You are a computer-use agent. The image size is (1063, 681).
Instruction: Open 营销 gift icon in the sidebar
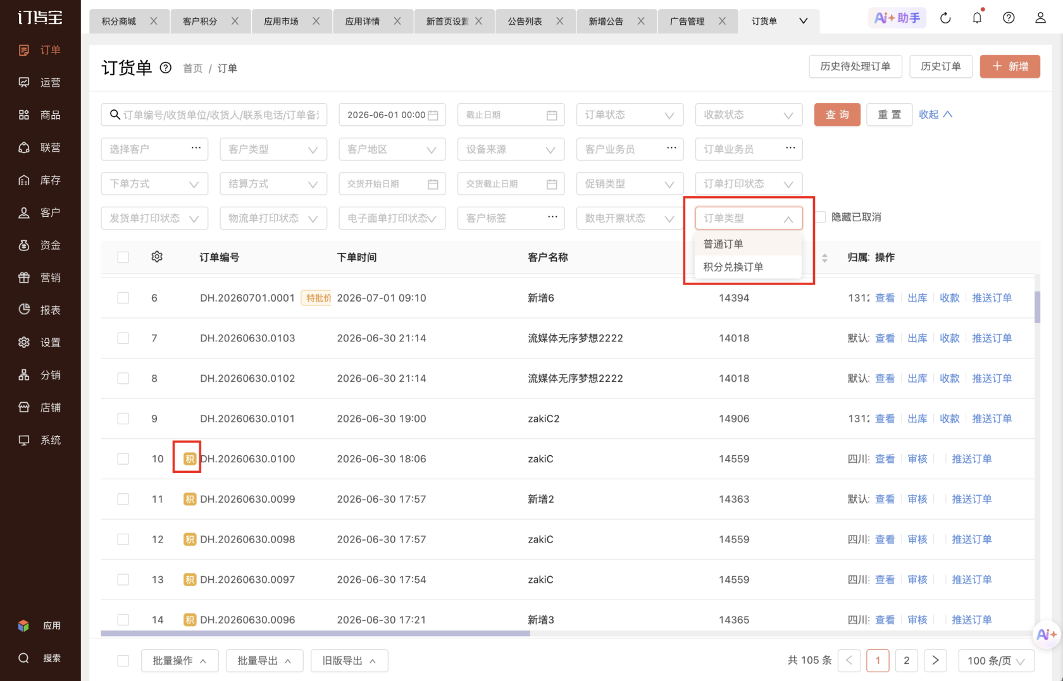tap(24, 278)
